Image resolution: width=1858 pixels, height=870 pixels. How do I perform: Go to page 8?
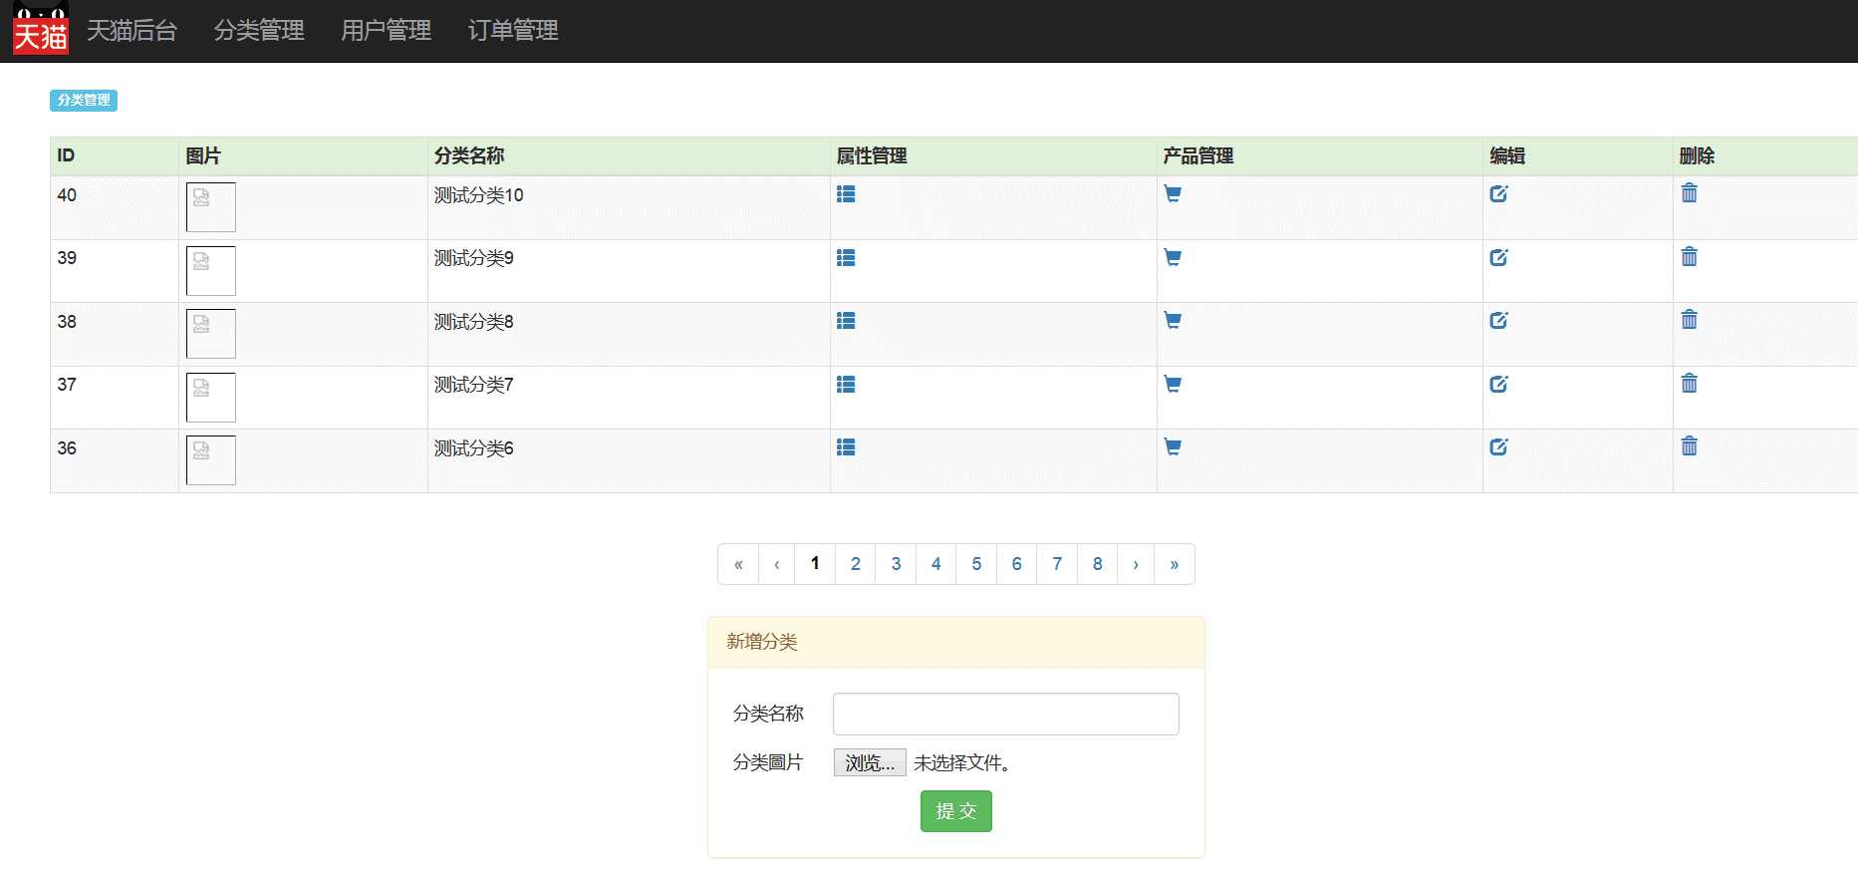[1098, 564]
